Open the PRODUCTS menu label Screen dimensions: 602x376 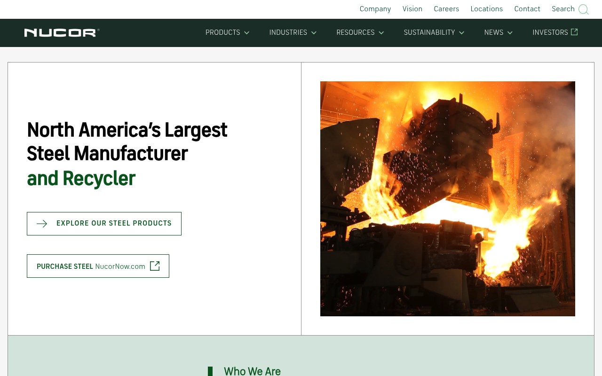[x=223, y=32]
